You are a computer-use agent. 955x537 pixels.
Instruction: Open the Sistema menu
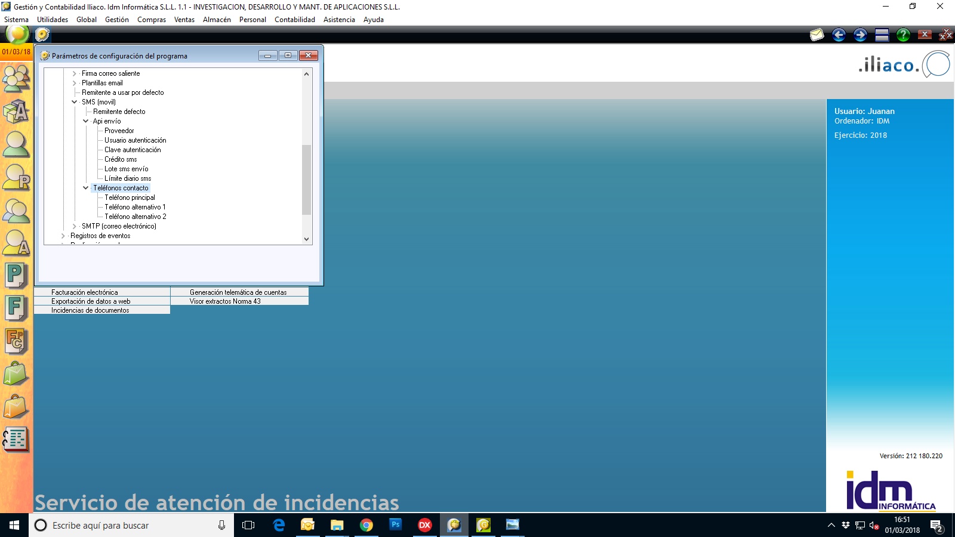click(16, 20)
